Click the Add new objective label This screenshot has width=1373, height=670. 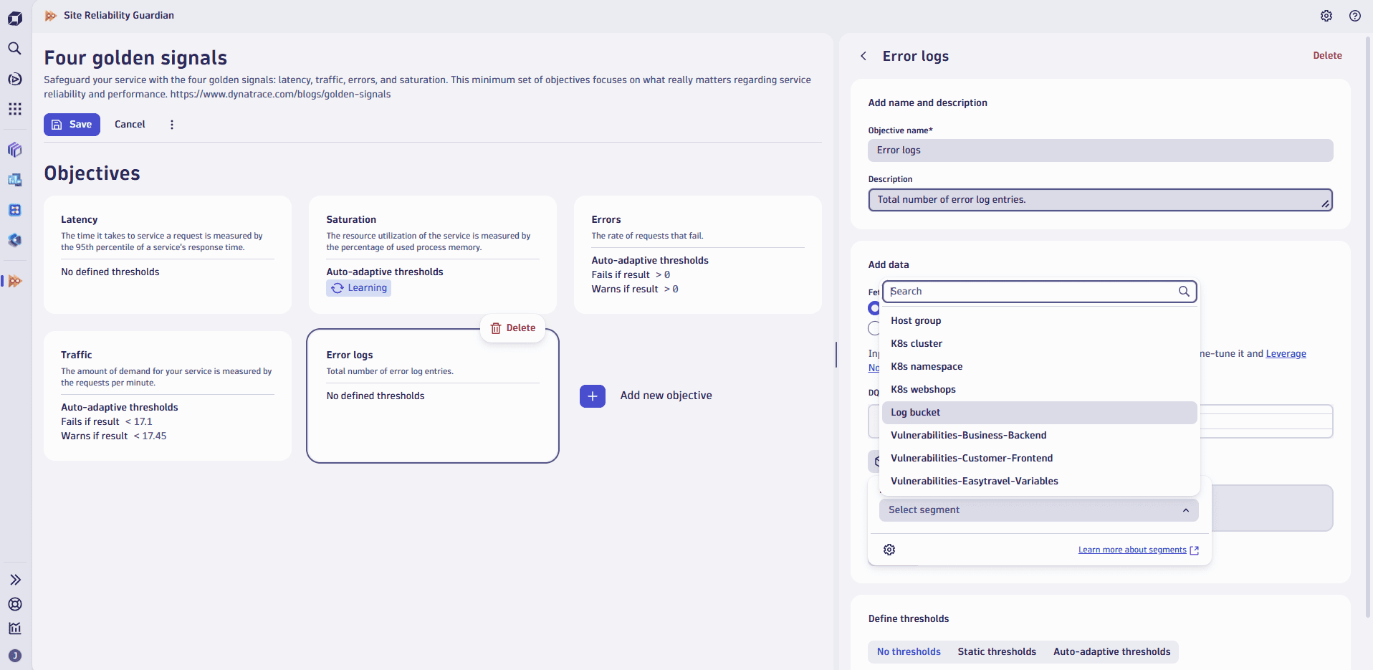(666, 396)
